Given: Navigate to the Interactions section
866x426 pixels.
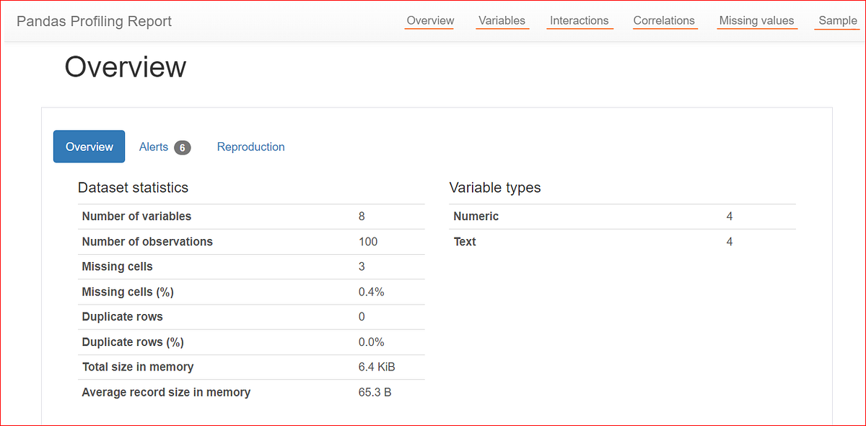Looking at the screenshot, I should pos(579,20).
